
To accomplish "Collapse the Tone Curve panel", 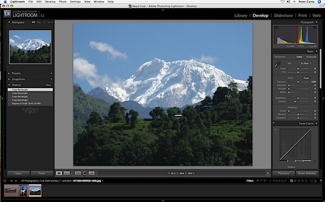I will click(x=316, y=124).
